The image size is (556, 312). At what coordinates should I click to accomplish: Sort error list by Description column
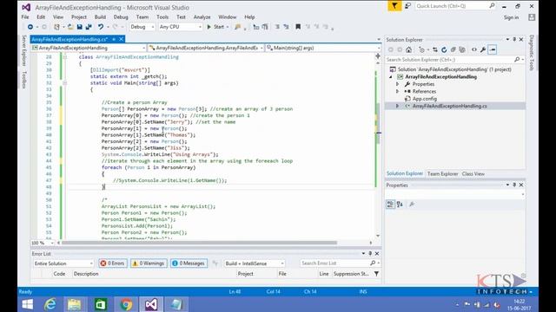(86, 274)
